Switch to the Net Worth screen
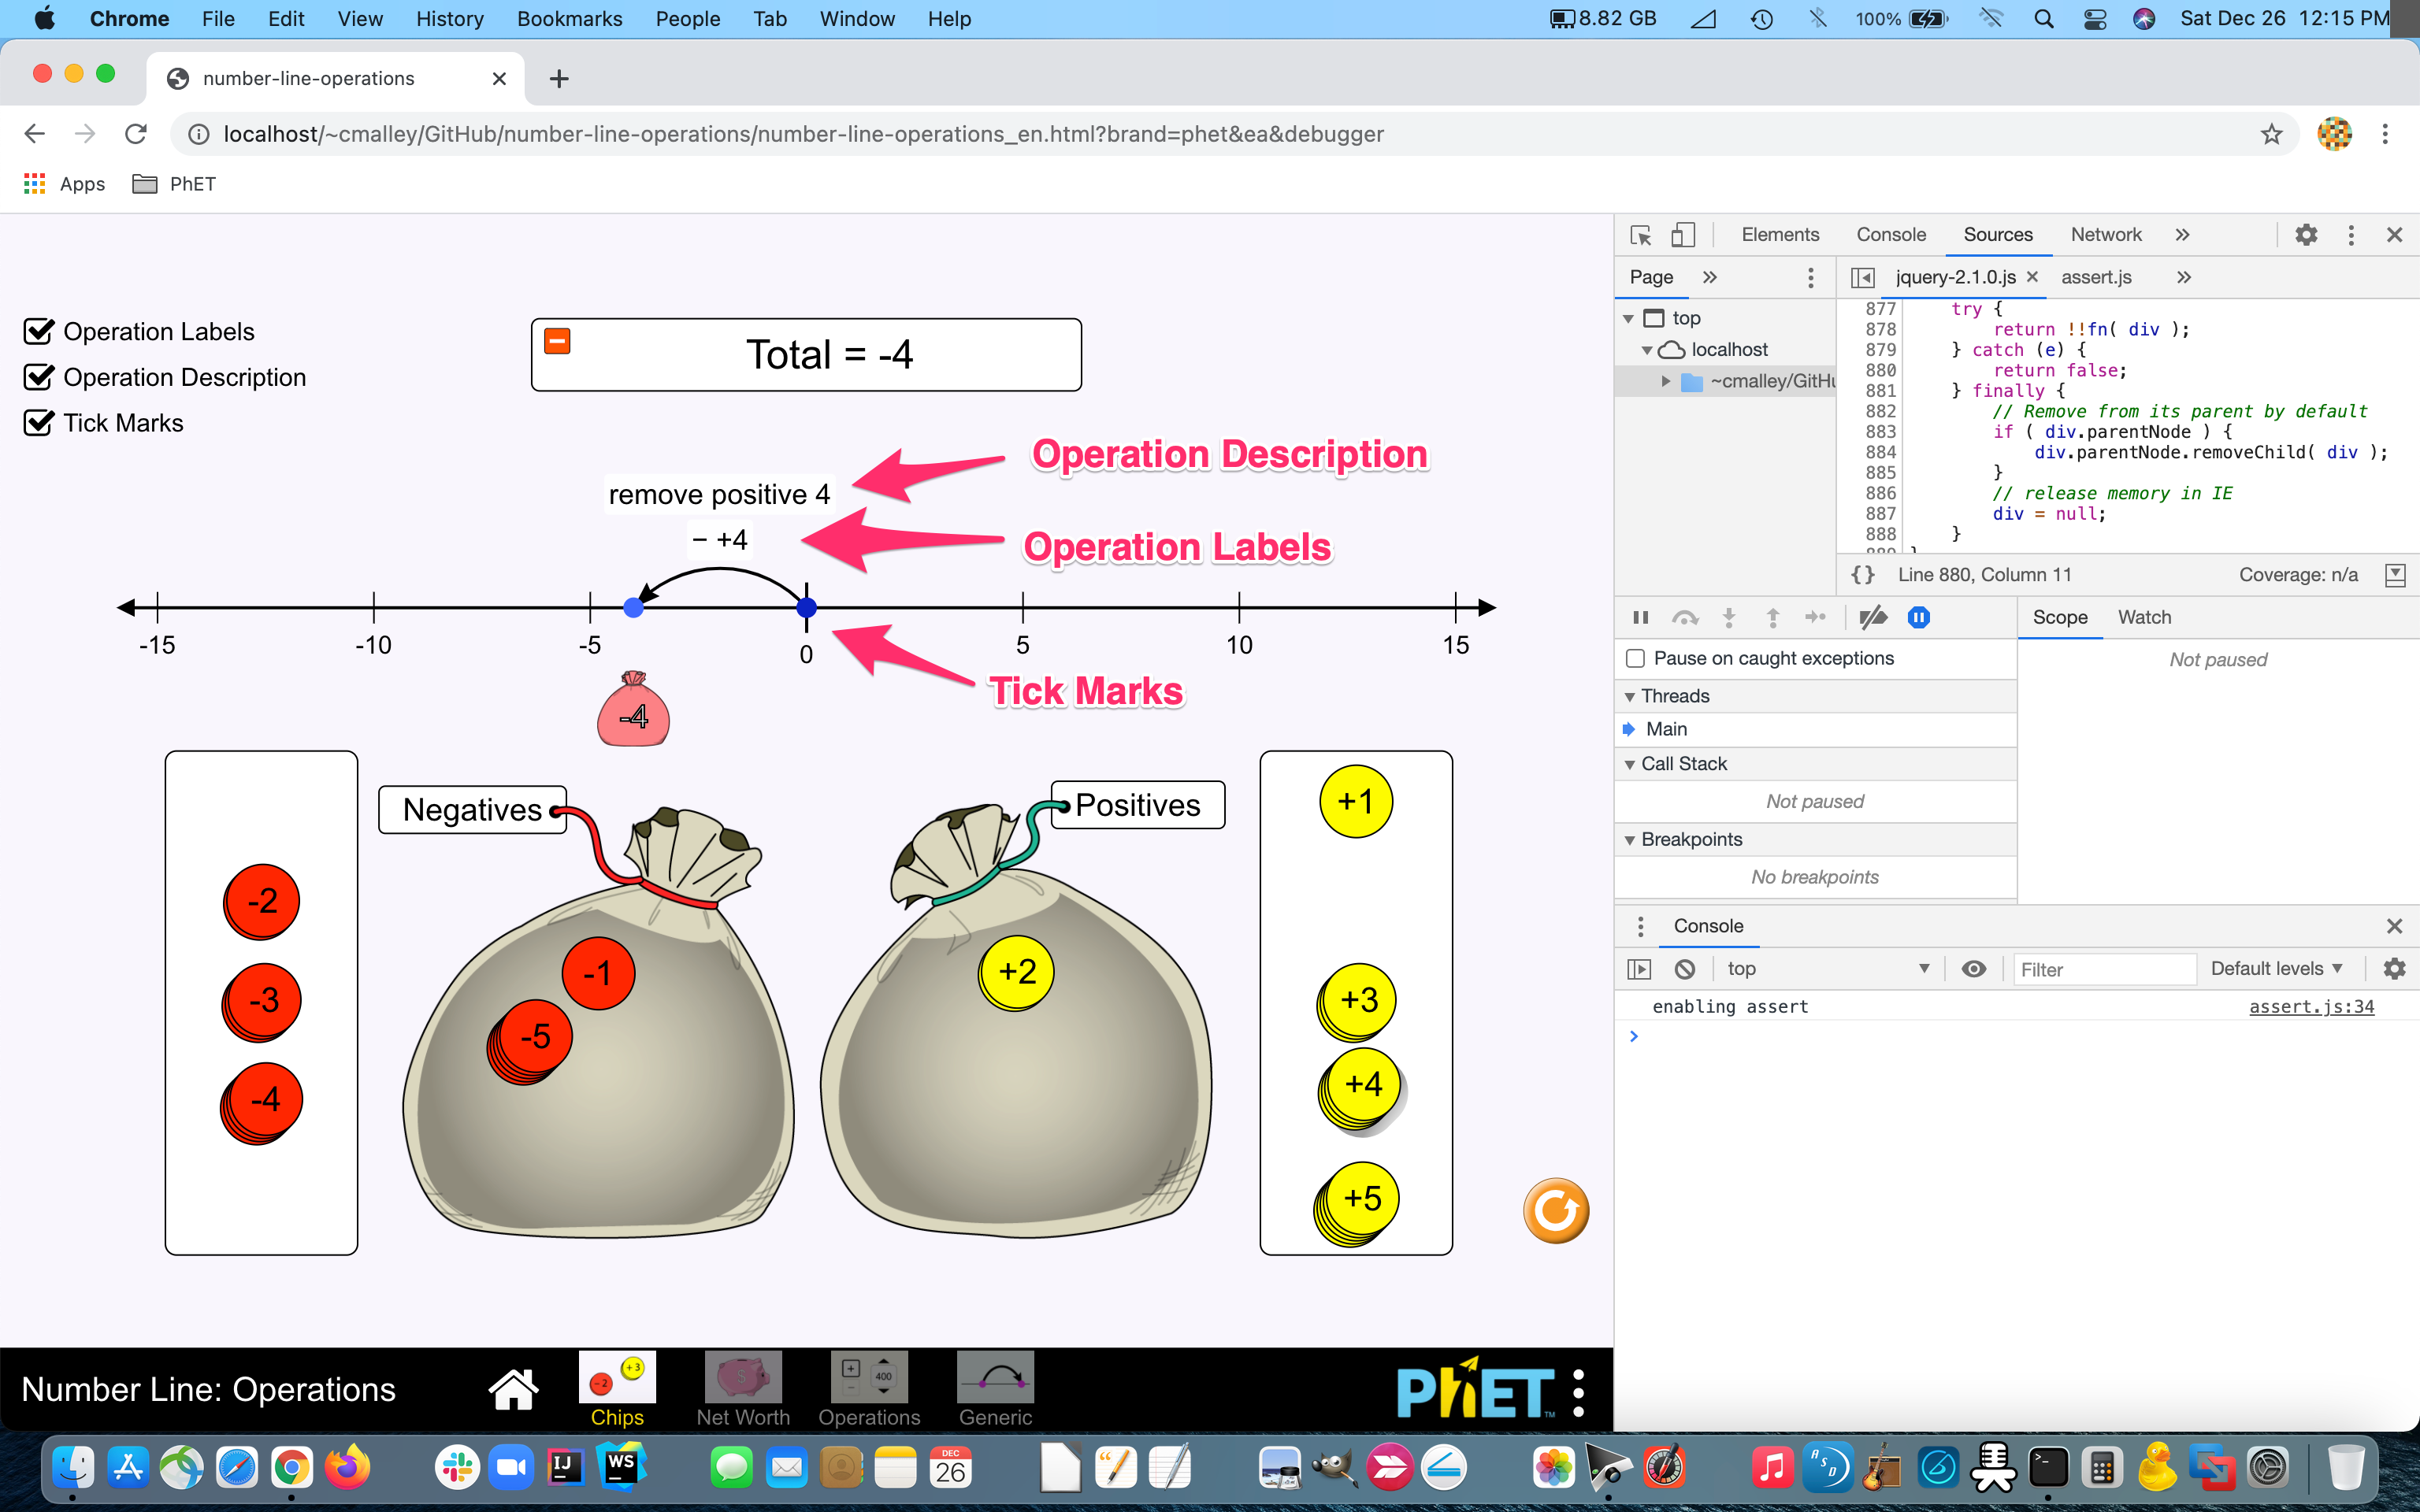 pyautogui.click(x=743, y=1389)
